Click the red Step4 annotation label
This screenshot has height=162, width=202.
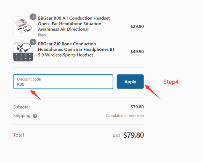click(171, 82)
